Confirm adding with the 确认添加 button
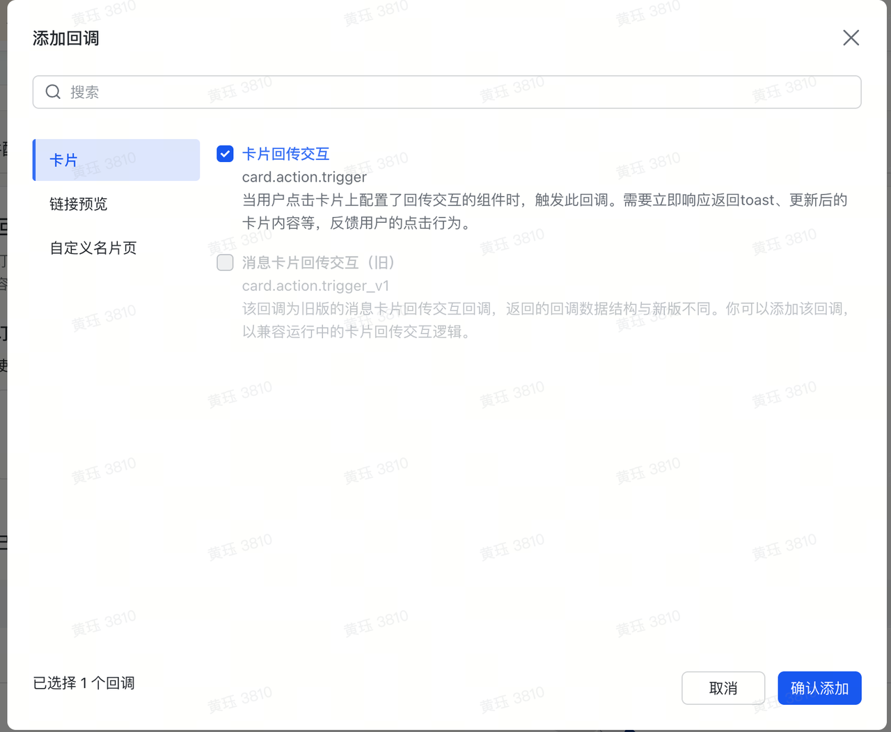Image resolution: width=891 pixels, height=732 pixels. (x=819, y=687)
